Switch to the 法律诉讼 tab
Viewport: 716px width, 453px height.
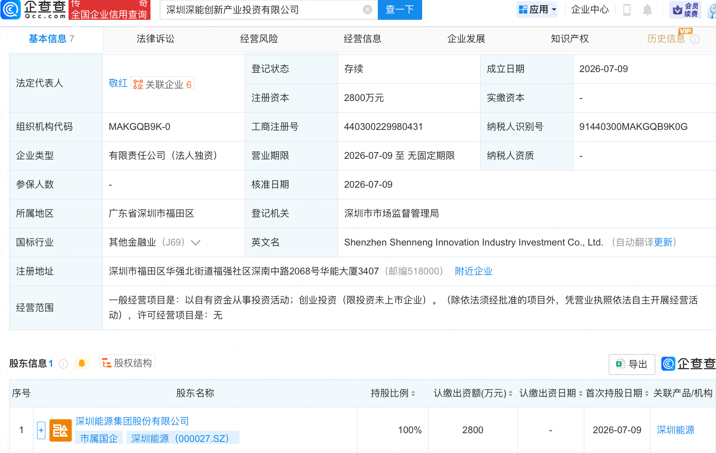(x=155, y=39)
